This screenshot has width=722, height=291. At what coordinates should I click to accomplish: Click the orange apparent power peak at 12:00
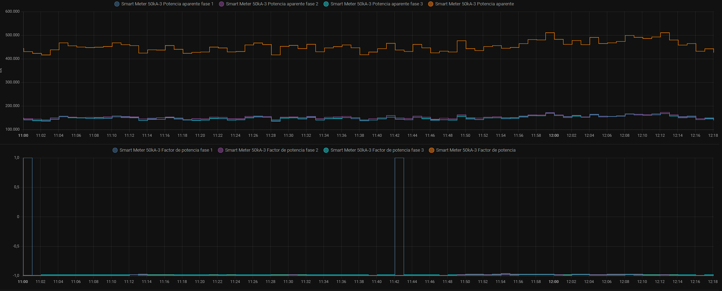(550, 33)
